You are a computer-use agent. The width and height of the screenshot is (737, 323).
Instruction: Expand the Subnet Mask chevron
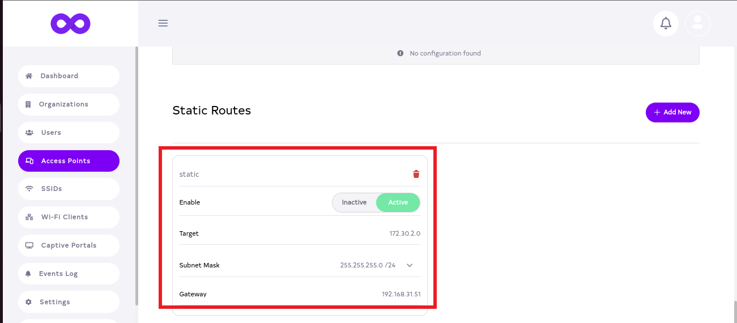(x=410, y=265)
